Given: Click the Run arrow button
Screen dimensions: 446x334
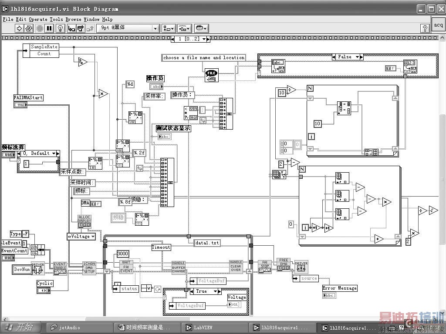Looking at the screenshot, I should (19, 28).
